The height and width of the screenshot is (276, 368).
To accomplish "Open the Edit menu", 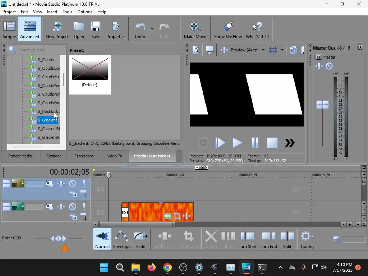I will [24, 12].
